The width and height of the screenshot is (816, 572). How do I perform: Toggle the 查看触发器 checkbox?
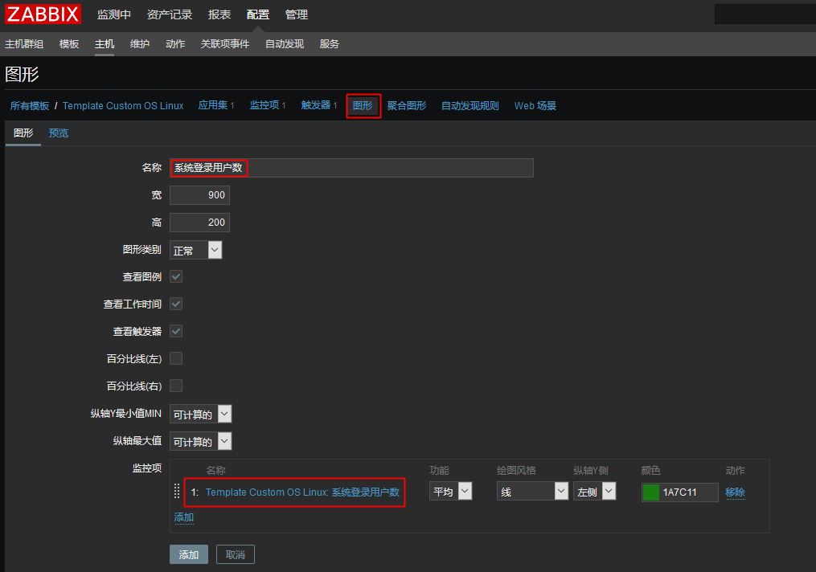point(176,331)
